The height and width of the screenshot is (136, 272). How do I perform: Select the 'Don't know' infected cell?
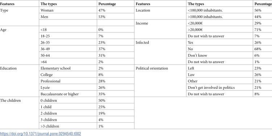coord(220,56)
